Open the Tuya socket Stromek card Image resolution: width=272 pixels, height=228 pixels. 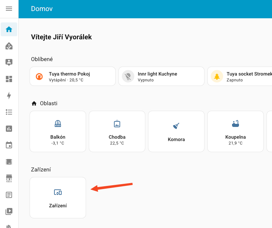point(240,76)
